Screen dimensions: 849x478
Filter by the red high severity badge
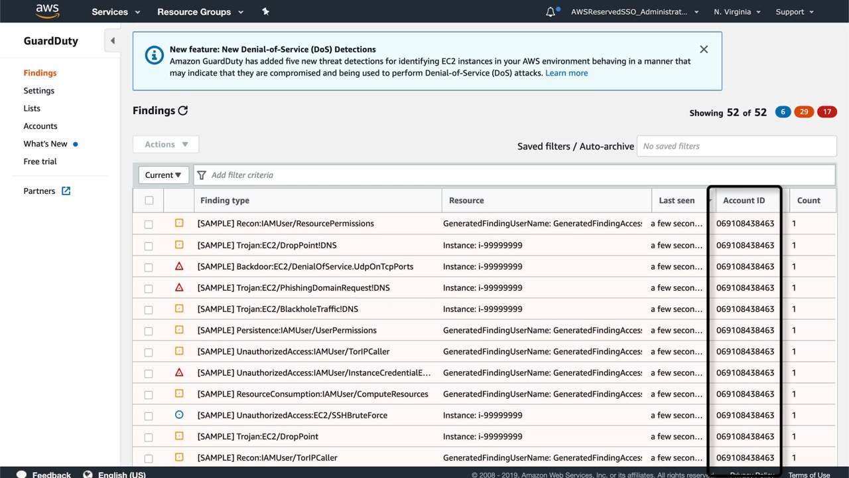tap(826, 112)
